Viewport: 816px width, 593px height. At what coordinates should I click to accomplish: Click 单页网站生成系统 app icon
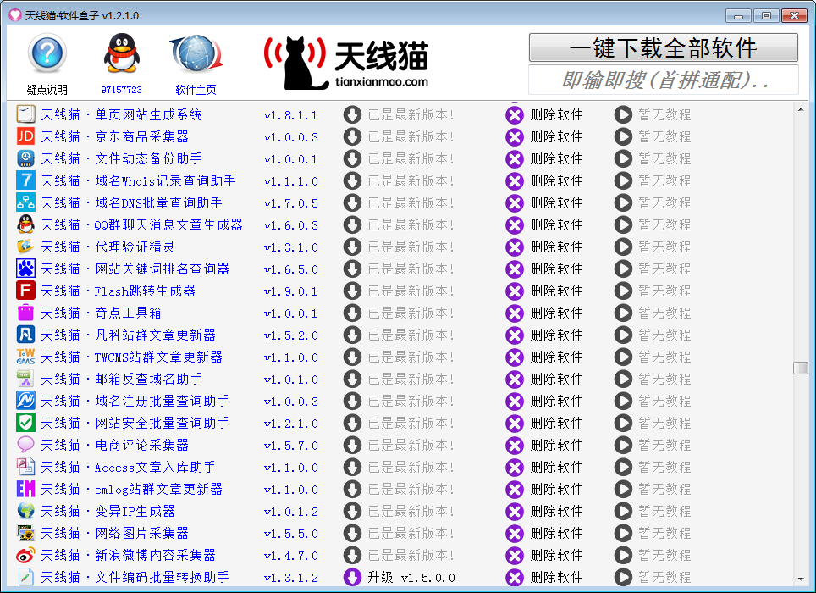[25, 114]
